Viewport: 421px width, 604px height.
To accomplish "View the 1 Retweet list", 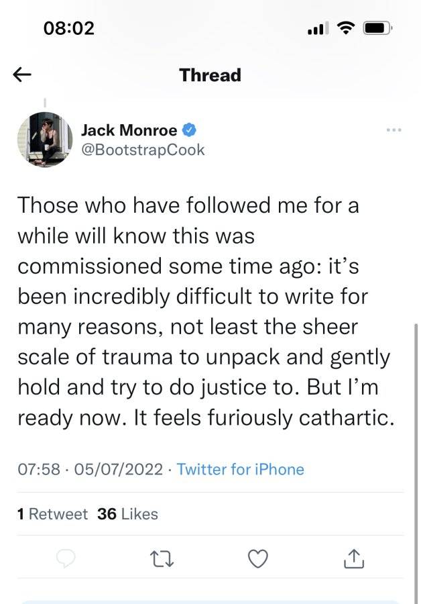I will (x=52, y=514).
